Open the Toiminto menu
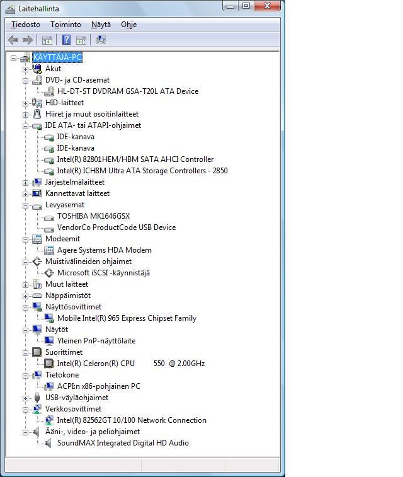403x477 pixels. pyautogui.click(x=65, y=25)
